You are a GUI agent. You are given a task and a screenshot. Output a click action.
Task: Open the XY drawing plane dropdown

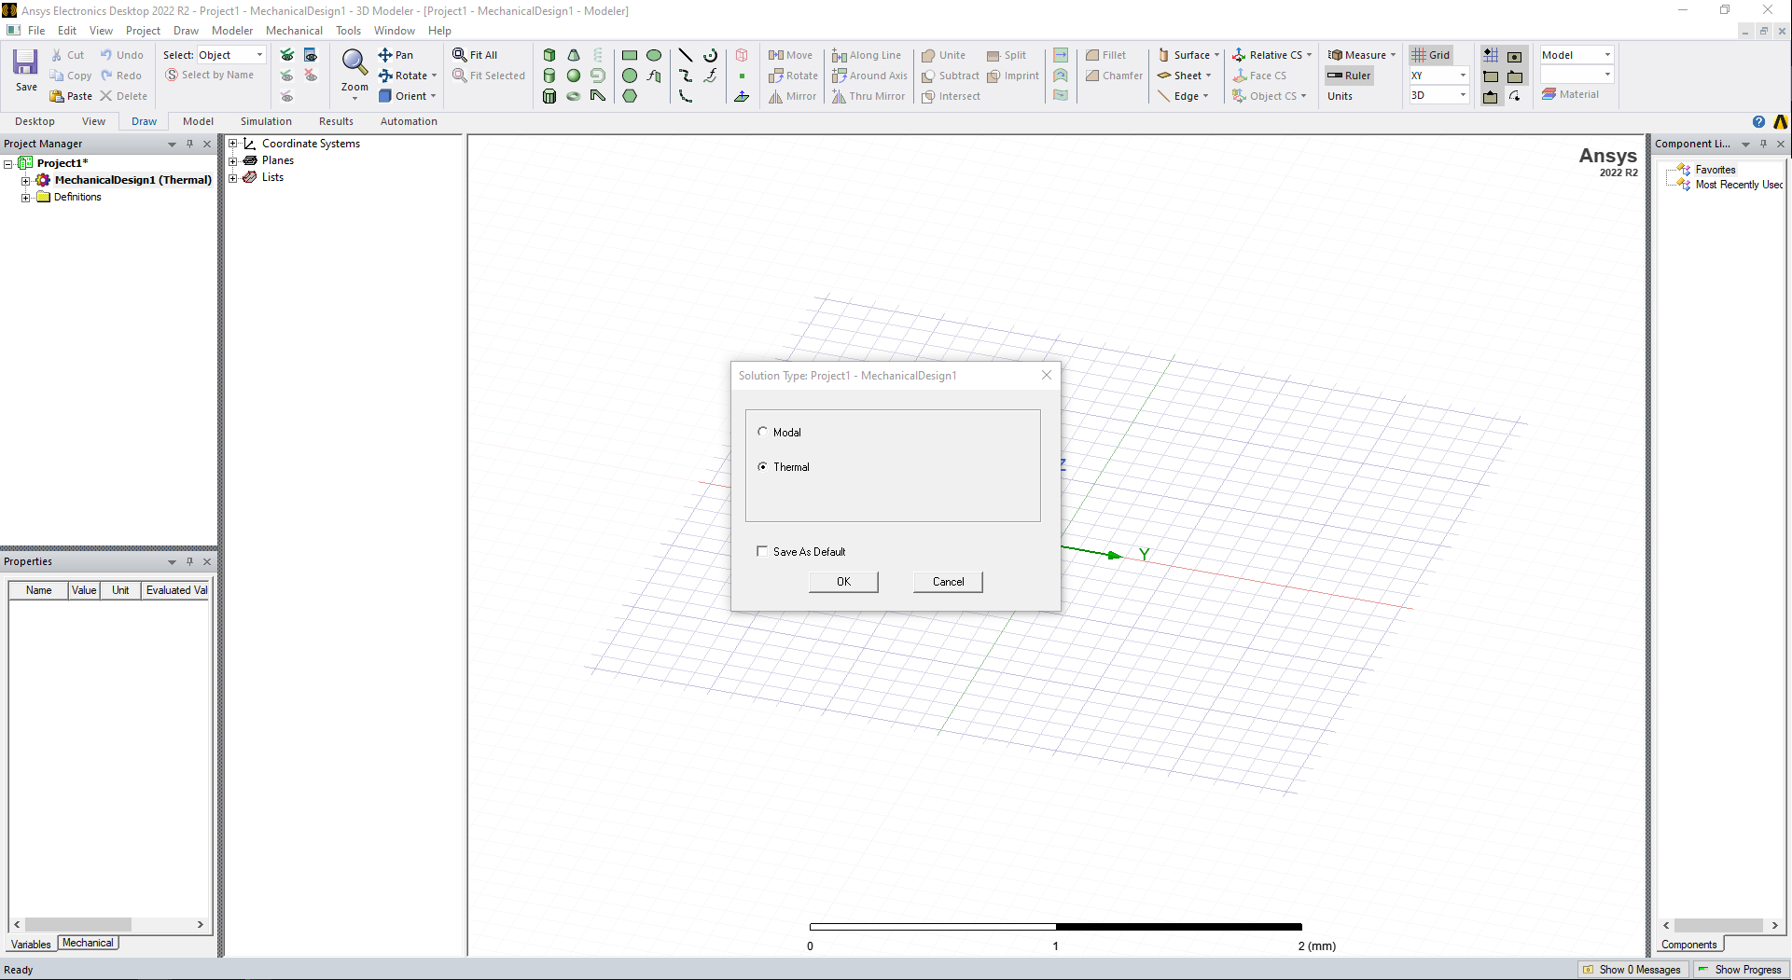coord(1462,76)
